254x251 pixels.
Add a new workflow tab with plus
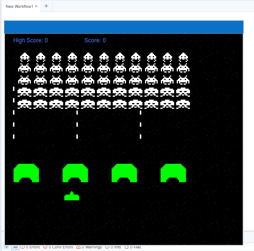(x=46, y=6)
